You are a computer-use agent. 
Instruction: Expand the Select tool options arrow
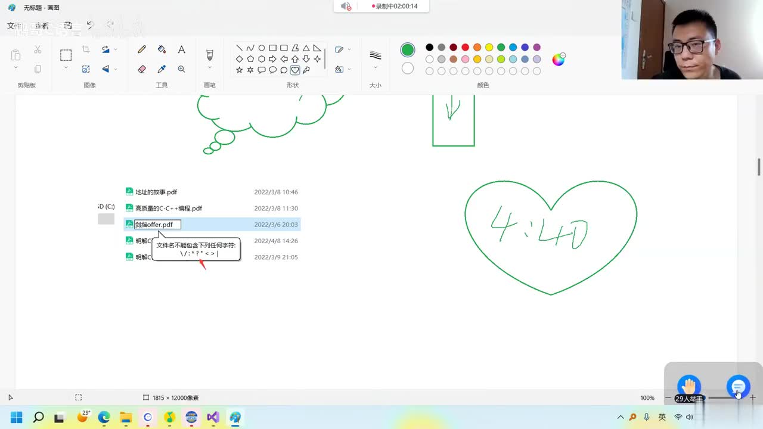66,68
